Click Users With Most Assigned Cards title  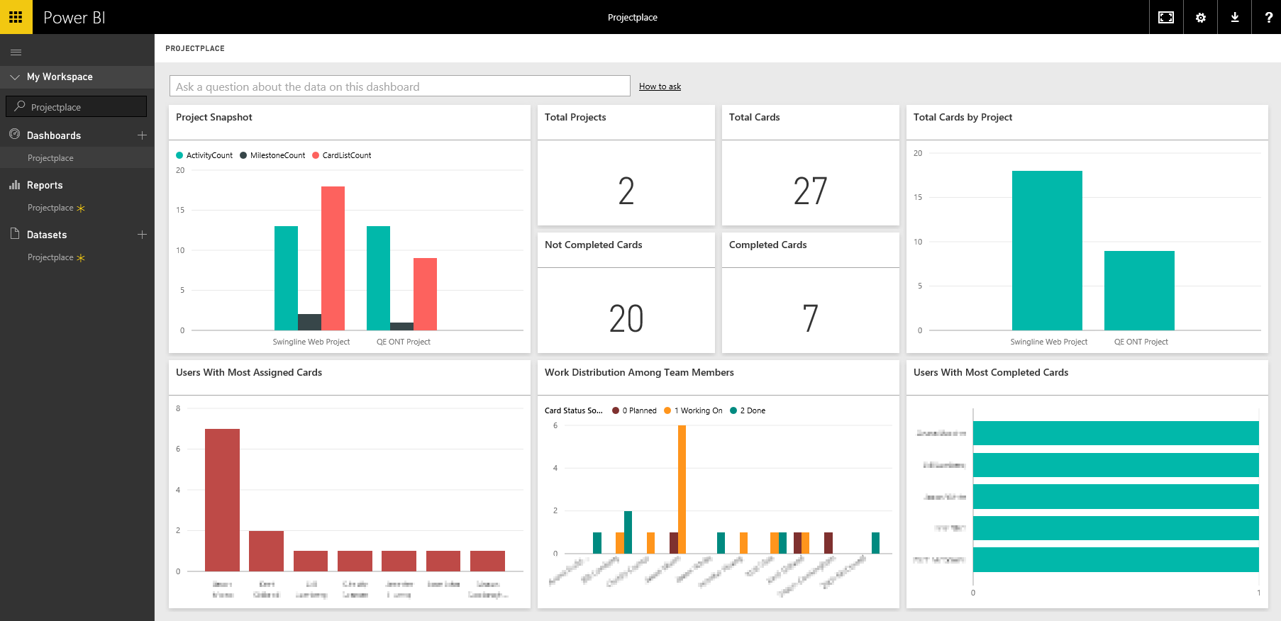click(x=249, y=372)
